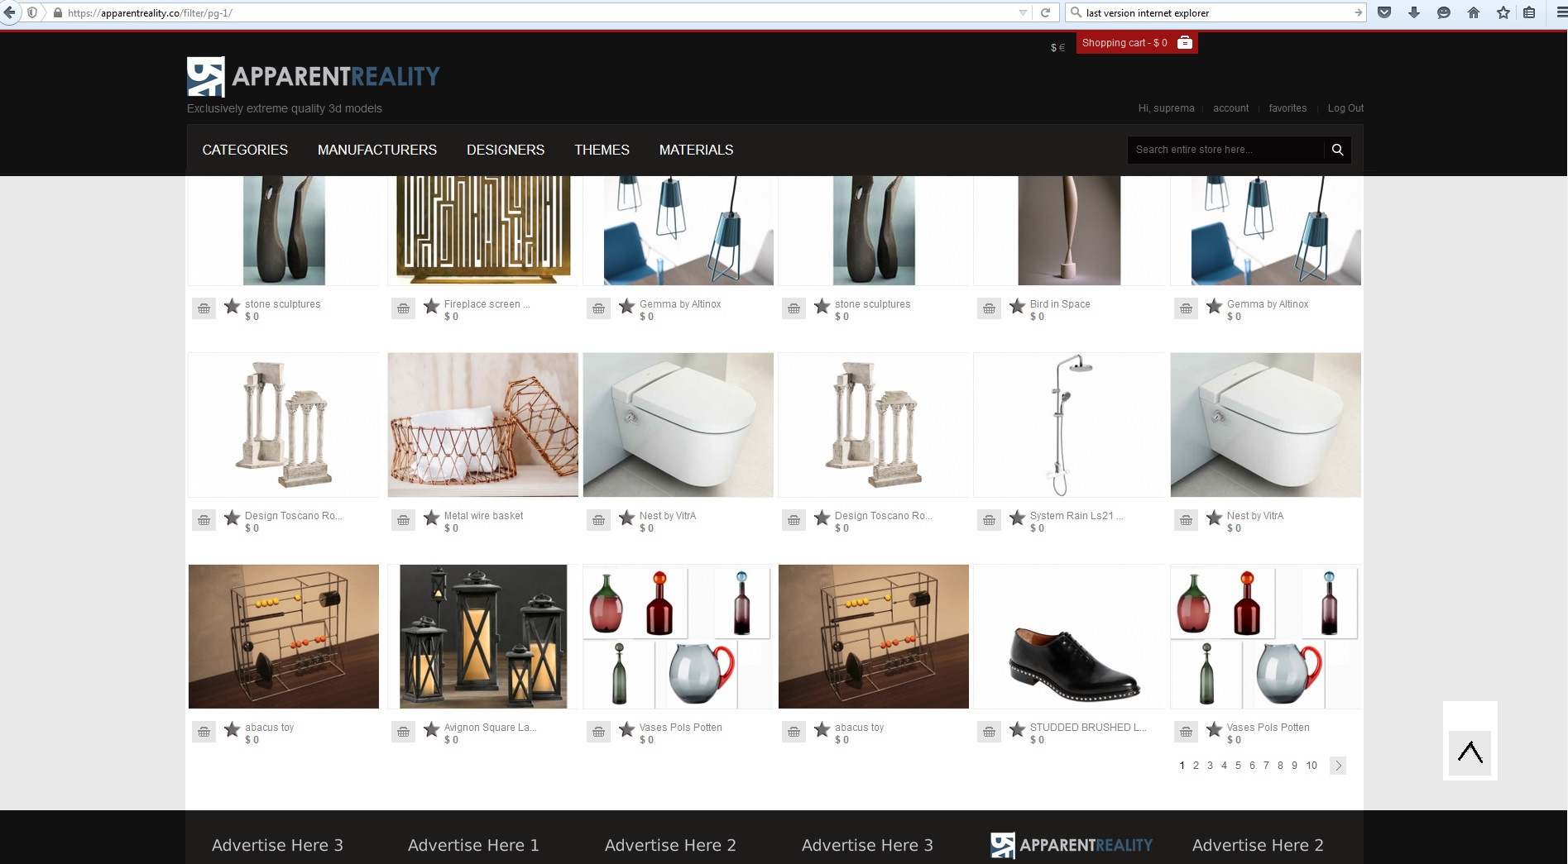Go to next page of results
Viewport: 1568px width, 864px height.
coord(1338,766)
